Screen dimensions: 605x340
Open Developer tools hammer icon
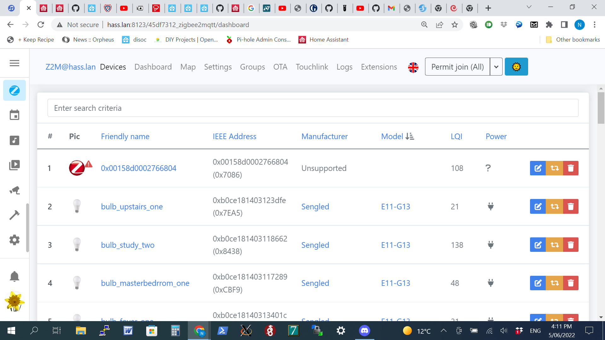tap(14, 215)
